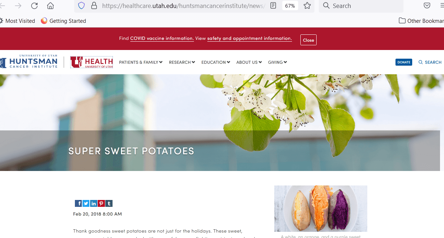
Task: Share article on LinkedIn
Action: coord(94,204)
